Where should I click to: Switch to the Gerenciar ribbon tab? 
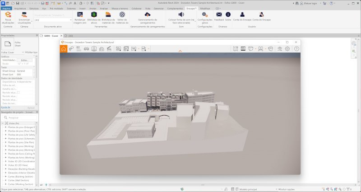(158, 8)
